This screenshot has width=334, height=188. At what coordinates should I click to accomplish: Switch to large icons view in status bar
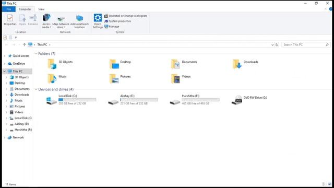point(330,184)
